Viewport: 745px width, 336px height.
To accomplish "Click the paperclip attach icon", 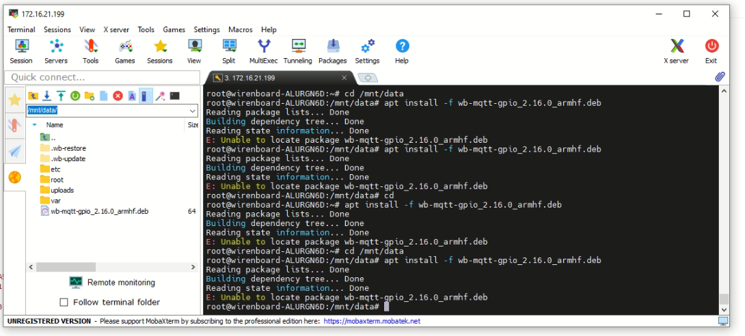I will pyautogui.click(x=720, y=77).
